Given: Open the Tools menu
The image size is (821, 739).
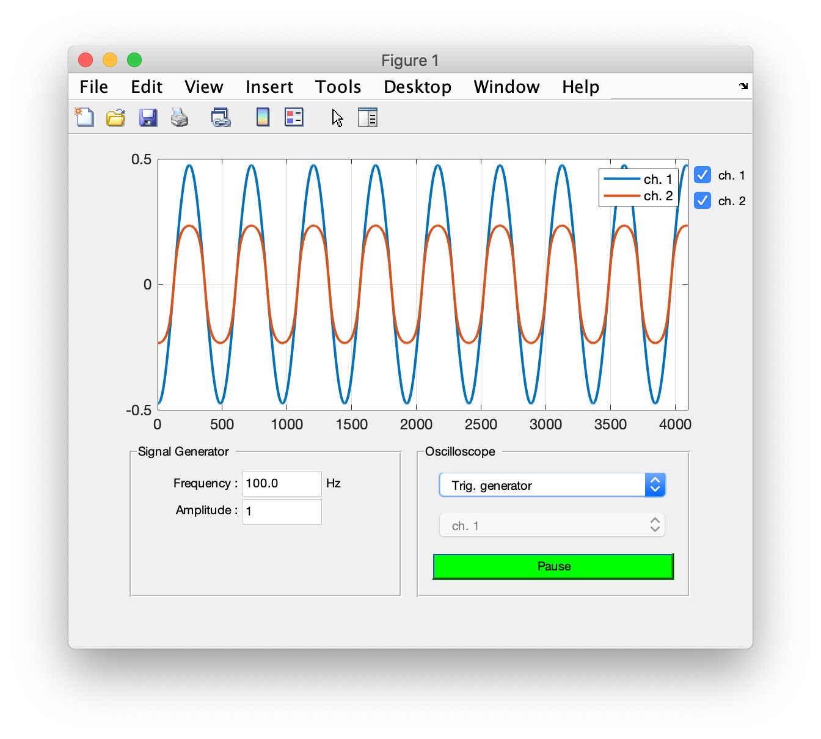Looking at the screenshot, I should 338,87.
